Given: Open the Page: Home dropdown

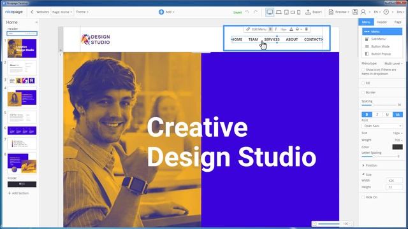Looking at the screenshot, I should coord(62,12).
